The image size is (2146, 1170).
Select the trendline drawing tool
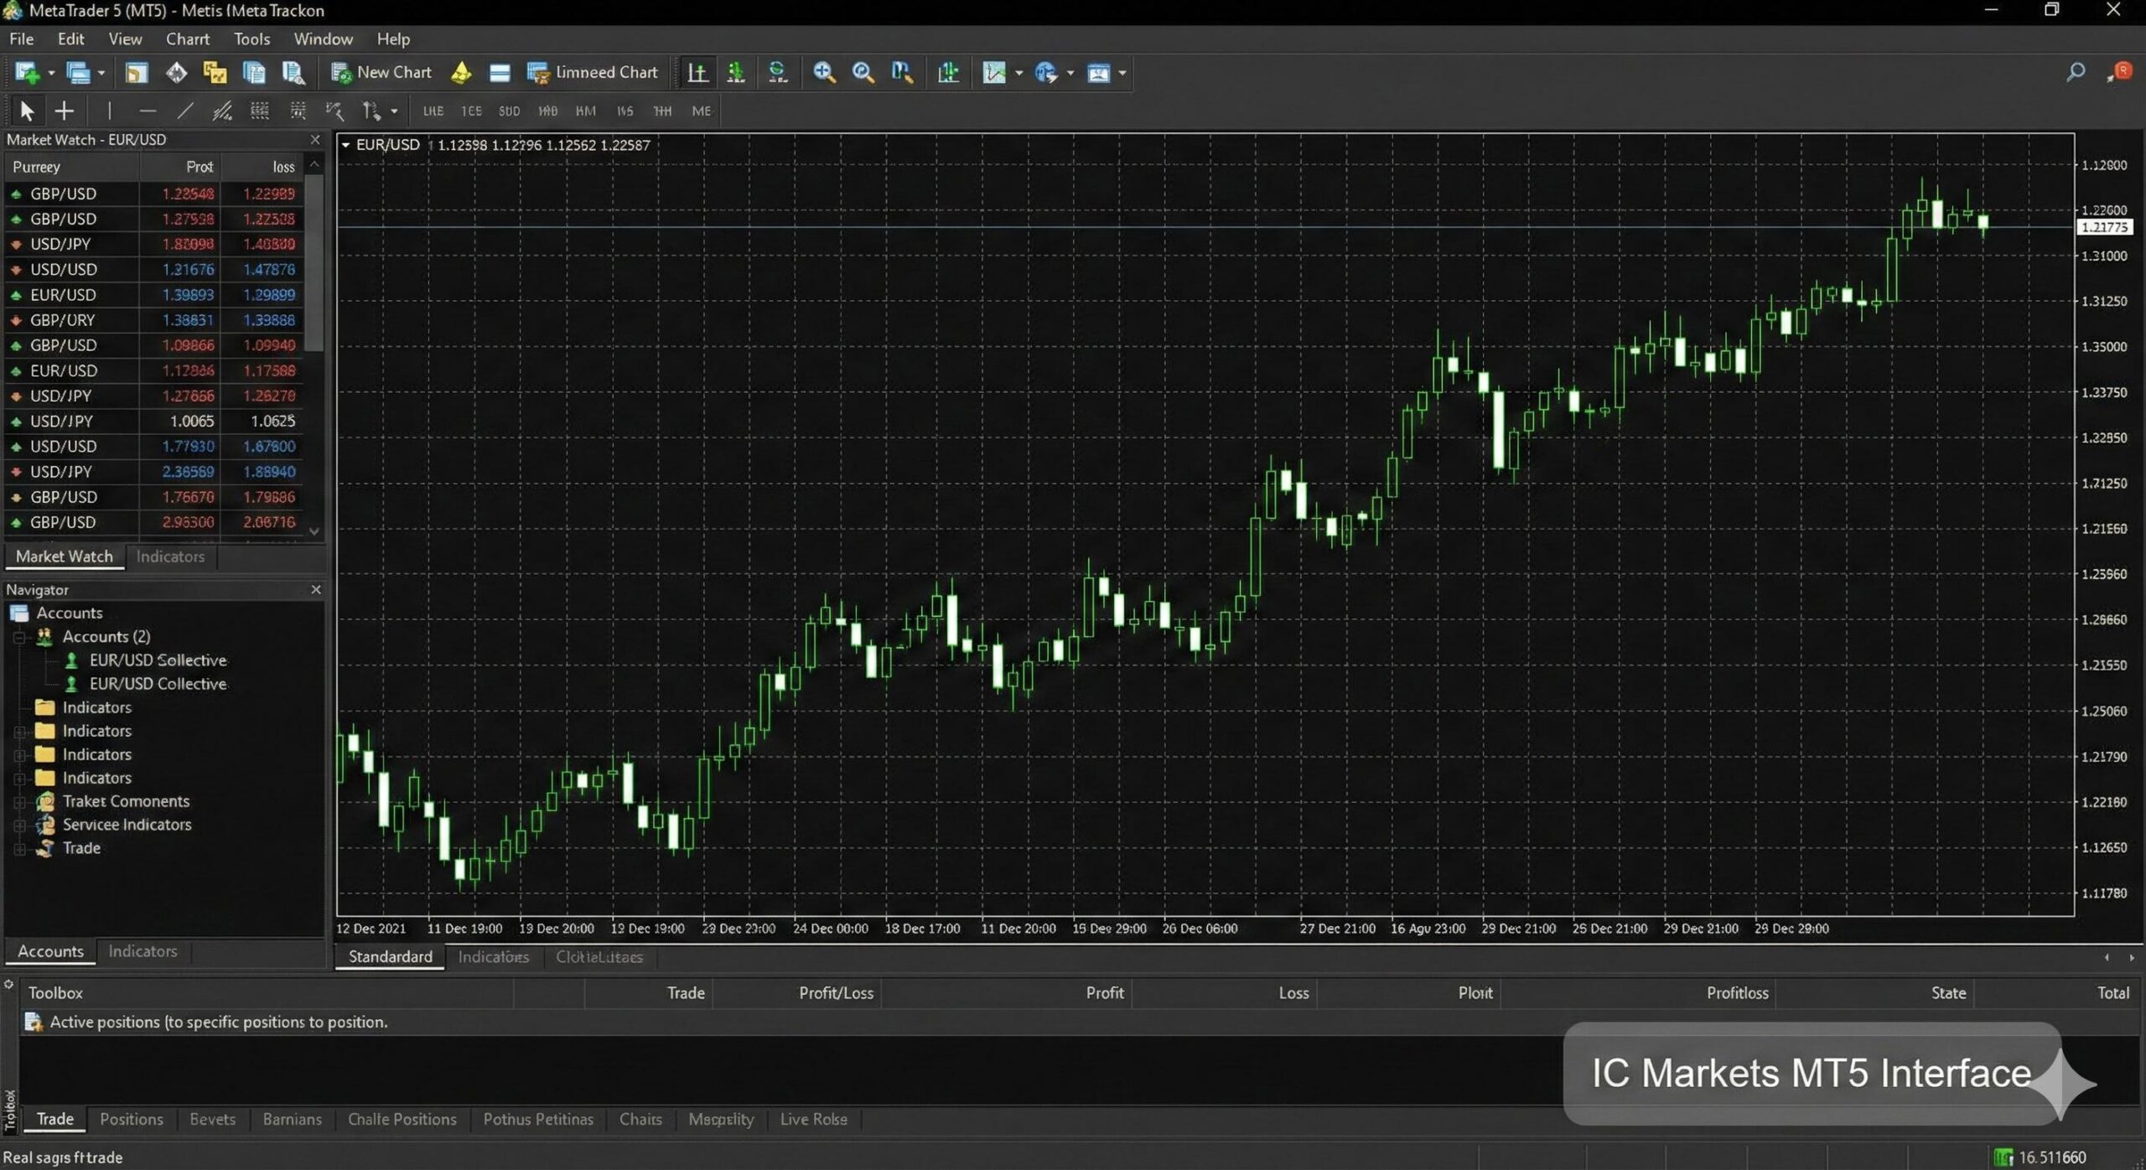pyautogui.click(x=186, y=110)
